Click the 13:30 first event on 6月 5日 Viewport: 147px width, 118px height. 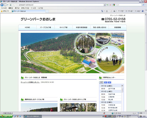click(111, 108)
